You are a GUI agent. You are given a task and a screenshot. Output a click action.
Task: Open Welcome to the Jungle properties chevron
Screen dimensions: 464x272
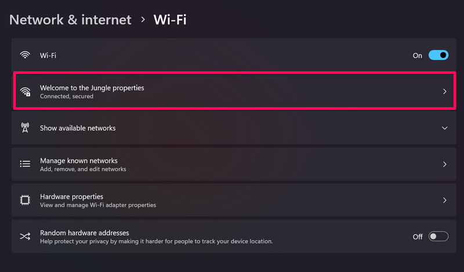(x=445, y=92)
